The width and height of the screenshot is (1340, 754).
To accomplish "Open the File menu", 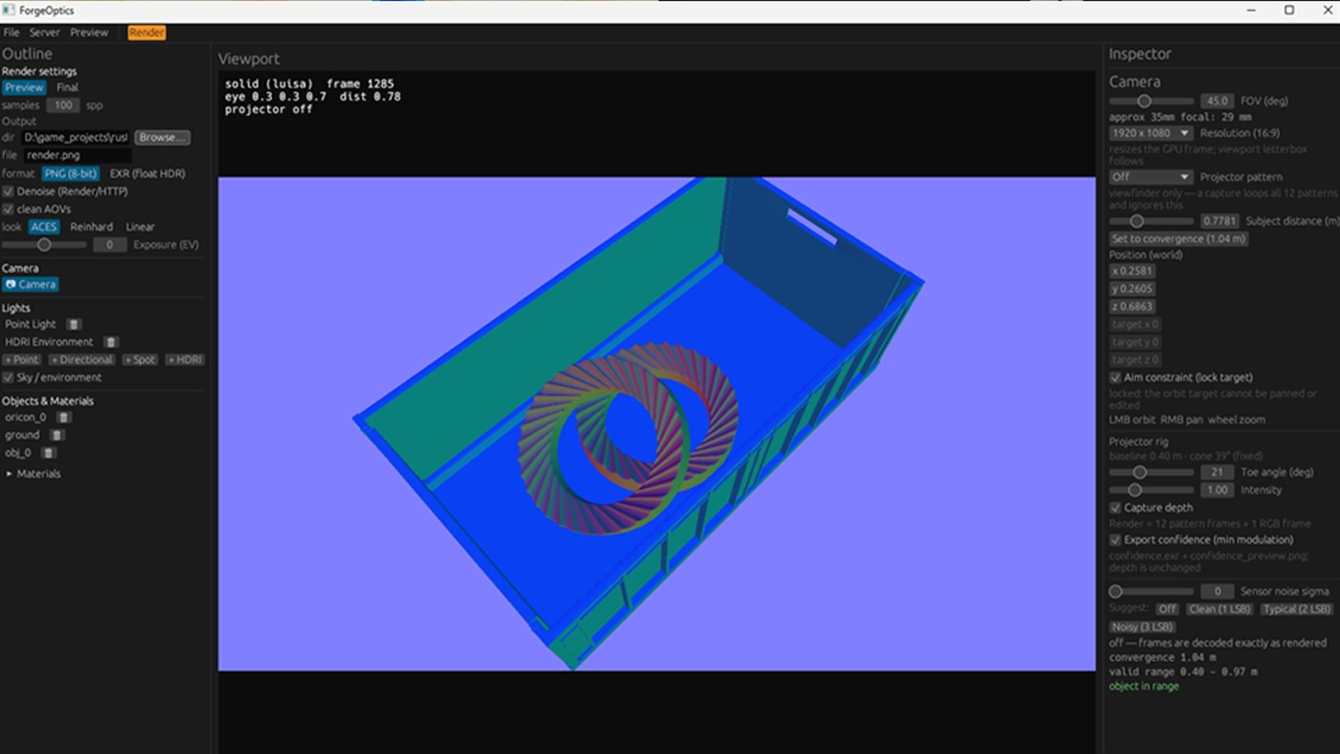I will (x=11, y=33).
